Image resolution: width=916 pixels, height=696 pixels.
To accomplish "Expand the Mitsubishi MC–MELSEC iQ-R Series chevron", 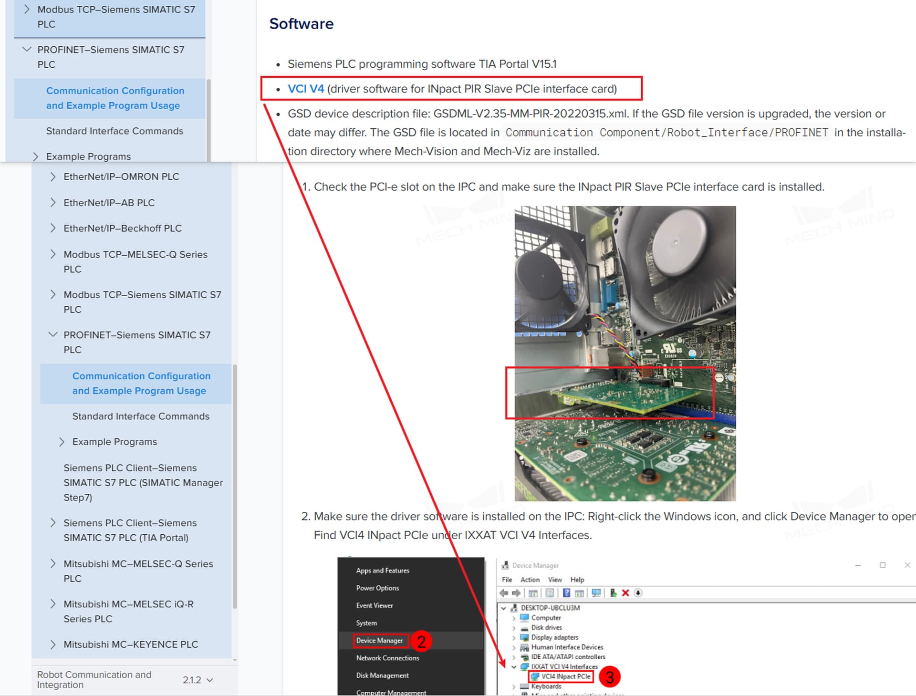I will [x=52, y=604].
